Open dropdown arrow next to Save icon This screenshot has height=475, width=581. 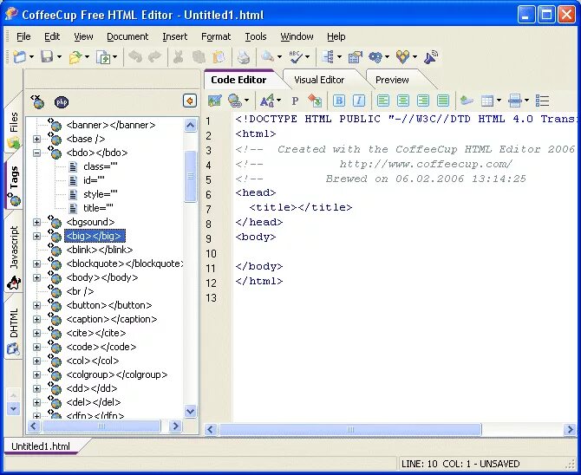point(59,57)
